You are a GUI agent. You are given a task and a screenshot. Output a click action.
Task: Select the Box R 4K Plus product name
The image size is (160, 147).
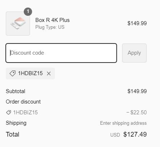point(52,20)
